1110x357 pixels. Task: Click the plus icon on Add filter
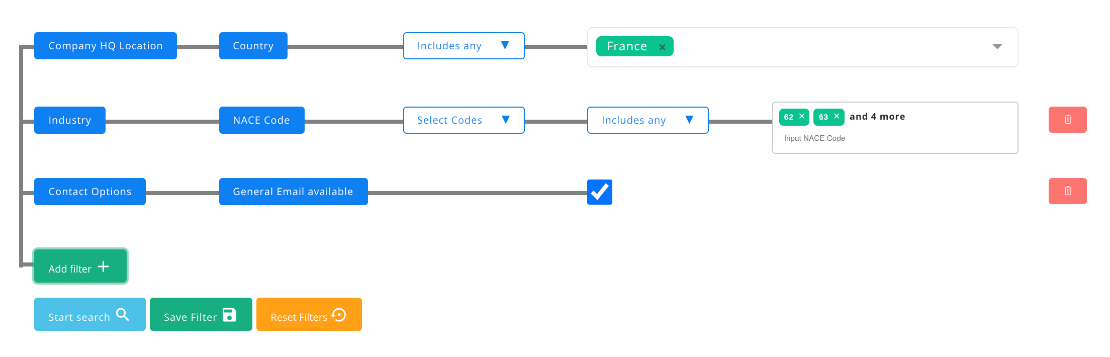(x=104, y=266)
